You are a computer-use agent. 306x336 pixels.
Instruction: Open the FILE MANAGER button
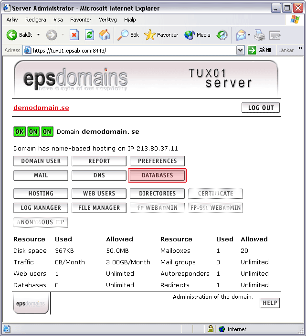99,208
